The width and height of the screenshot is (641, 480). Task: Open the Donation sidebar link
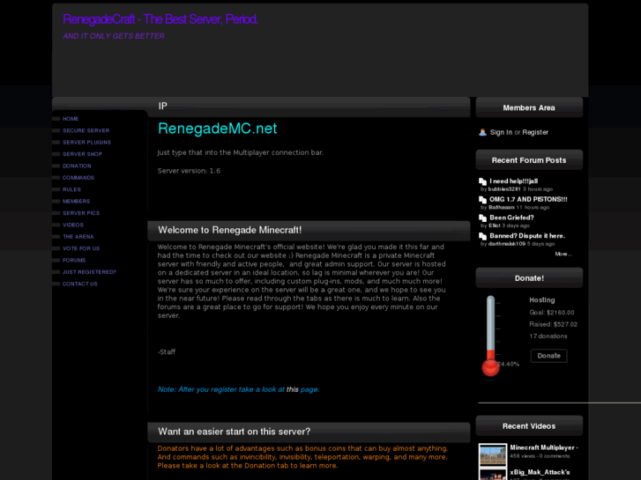pyautogui.click(x=77, y=166)
